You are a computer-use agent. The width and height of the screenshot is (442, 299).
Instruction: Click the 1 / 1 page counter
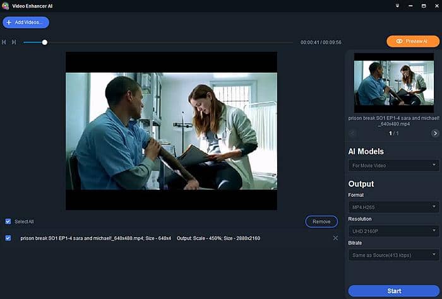tap(394, 134)
